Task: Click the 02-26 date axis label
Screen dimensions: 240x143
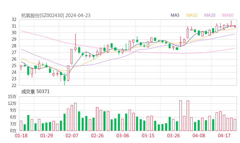Action: [x=97, y=136]
